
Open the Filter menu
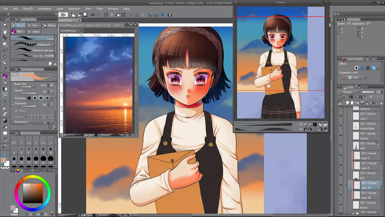(100, 8)
